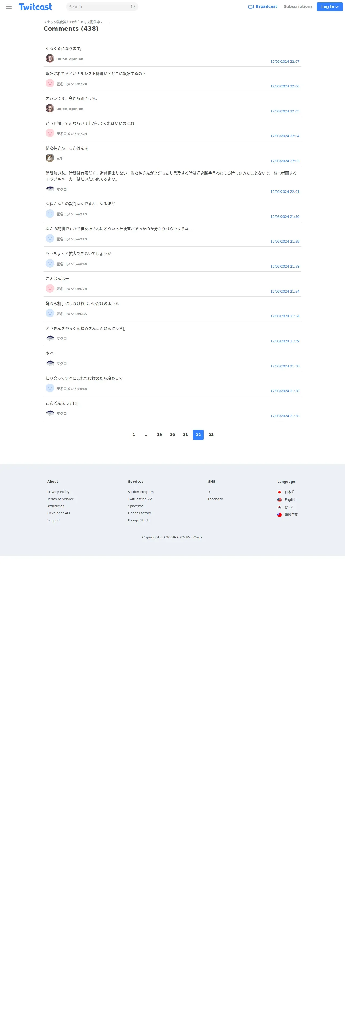Click pink anonymous avatar on 22:04 comment
Viewport: 345px width, 1036px height.
pyautogui.click(x=50, y=133)
